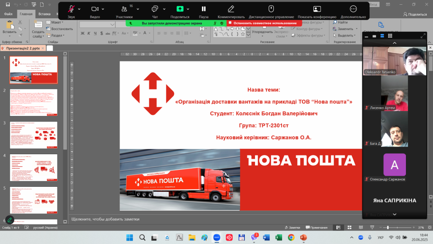The image size is (433, 244).
Task: Open Excel from the taskbar
Action: [279, 237]
